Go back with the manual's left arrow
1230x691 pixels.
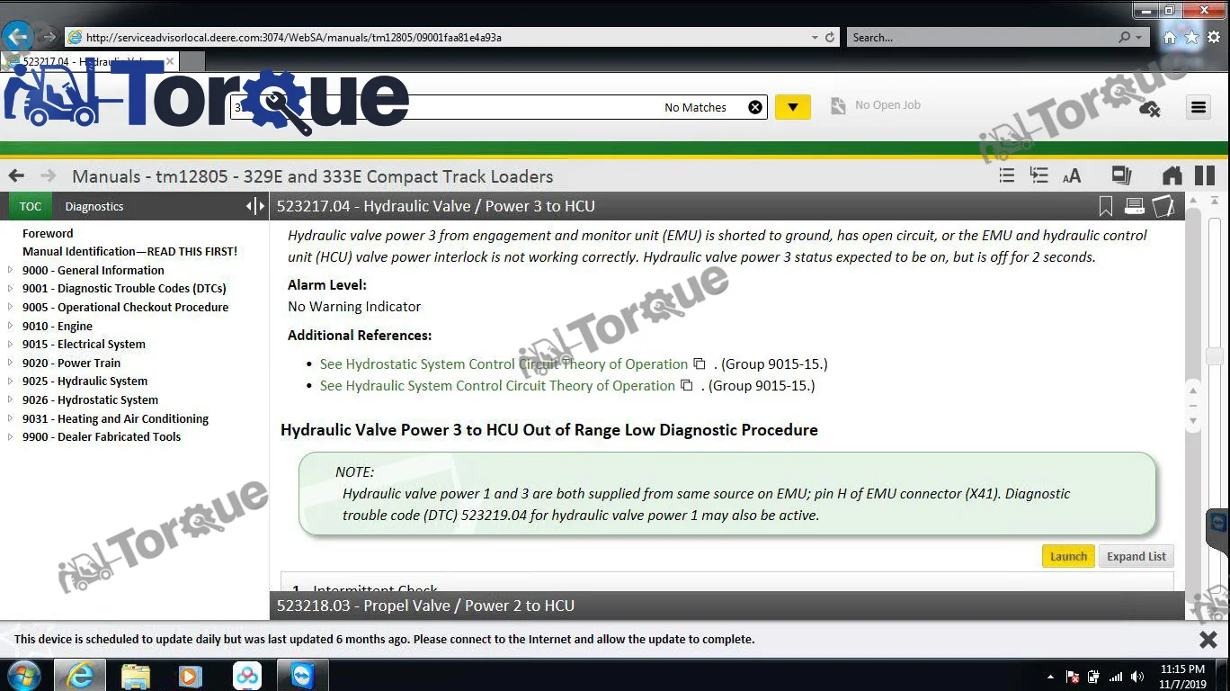pos(16,175)
